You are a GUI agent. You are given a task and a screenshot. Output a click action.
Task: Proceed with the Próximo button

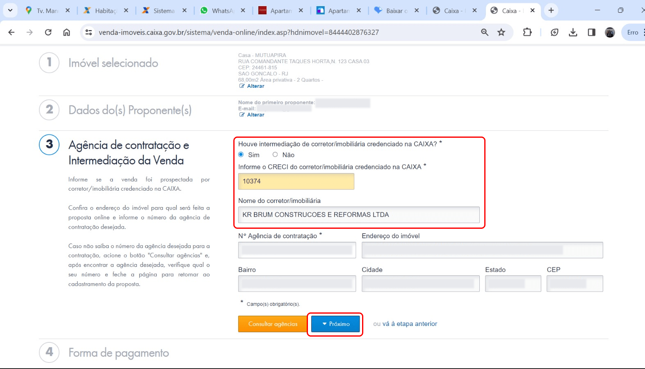335,324
